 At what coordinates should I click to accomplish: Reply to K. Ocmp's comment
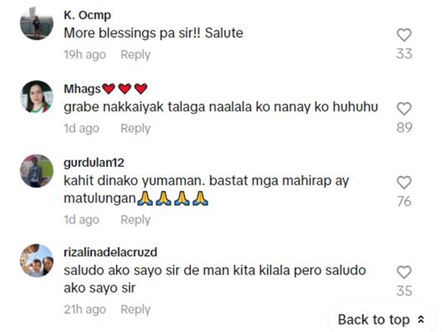pyautogui.click(x=136, y=55)
